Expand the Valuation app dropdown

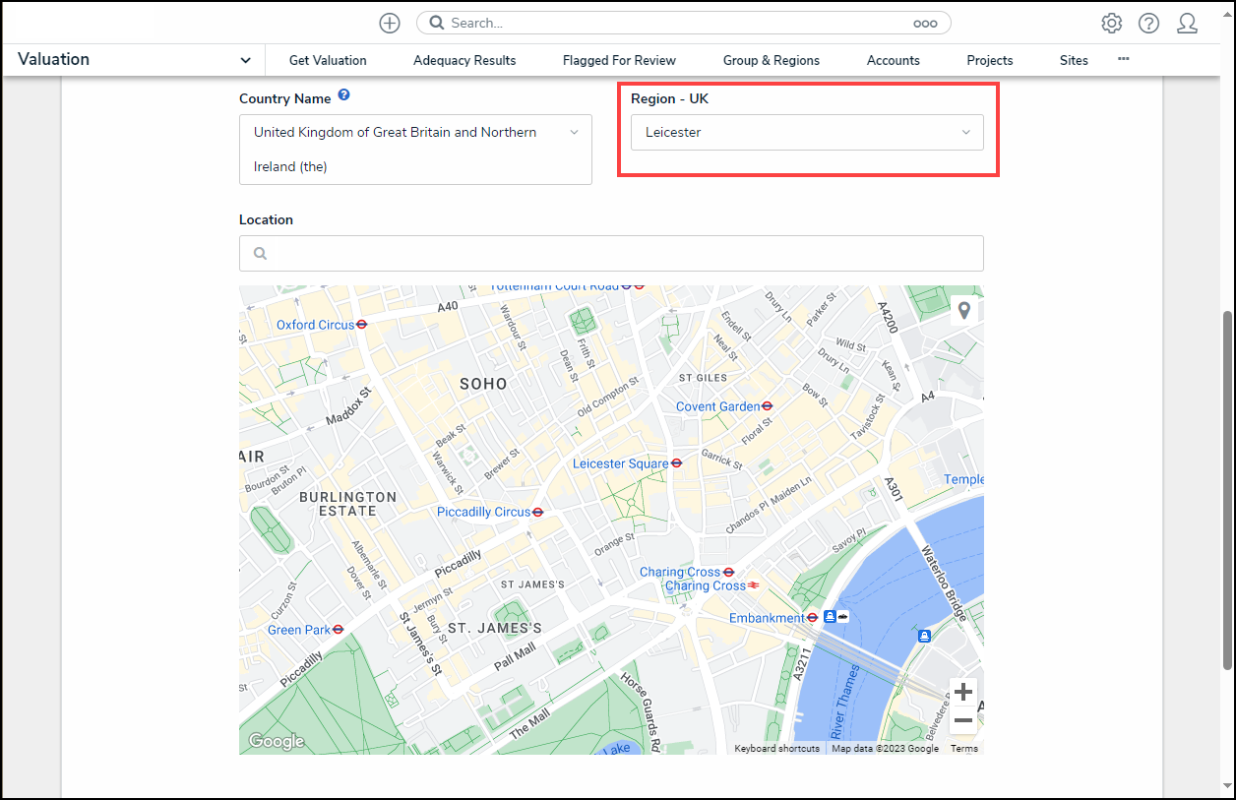click(x=245, y=60)
